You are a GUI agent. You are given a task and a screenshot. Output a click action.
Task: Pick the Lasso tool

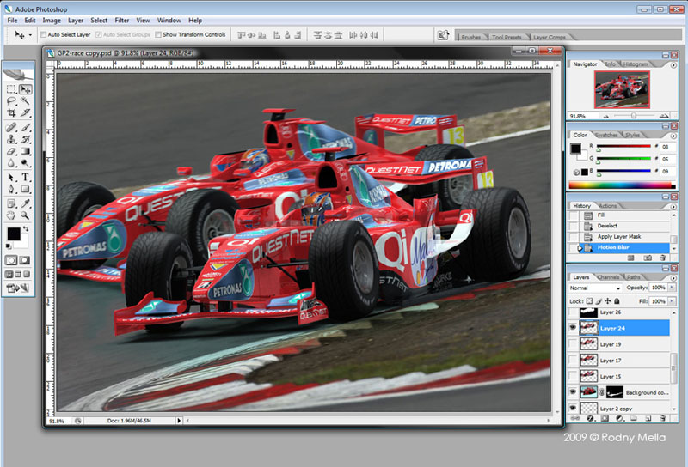click(x=11, y=101)
